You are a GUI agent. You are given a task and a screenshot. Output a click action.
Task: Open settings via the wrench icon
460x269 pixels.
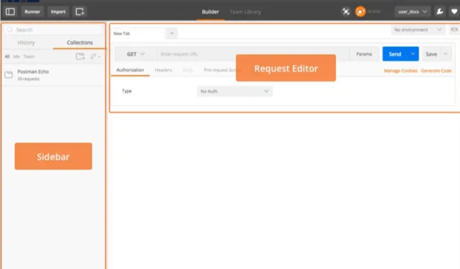coord(440,12)
